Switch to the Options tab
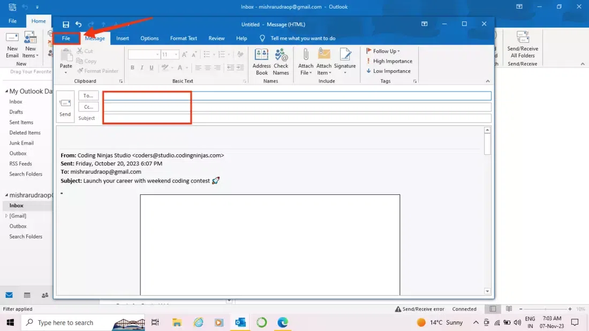589x331 pixels. (149, 39)
